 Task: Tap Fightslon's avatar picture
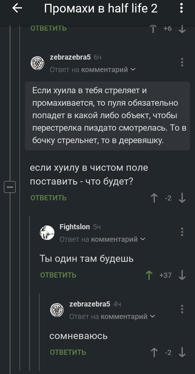(47, 233)
